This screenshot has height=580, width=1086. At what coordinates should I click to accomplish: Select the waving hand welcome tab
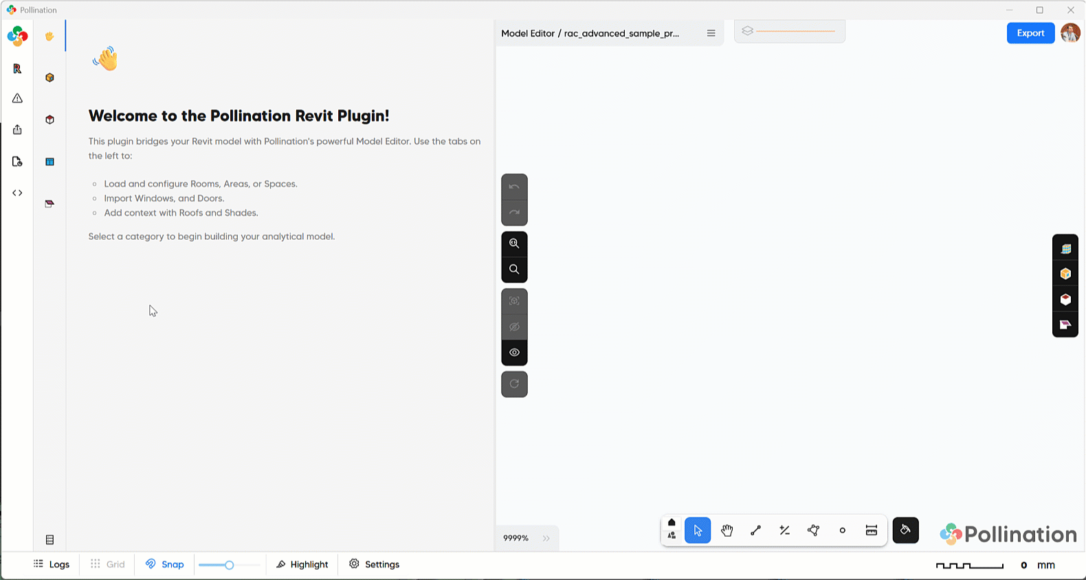[49, 36]
